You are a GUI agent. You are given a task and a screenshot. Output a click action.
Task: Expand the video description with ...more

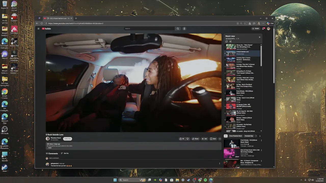pyautogui.click(x=49, y=148)
